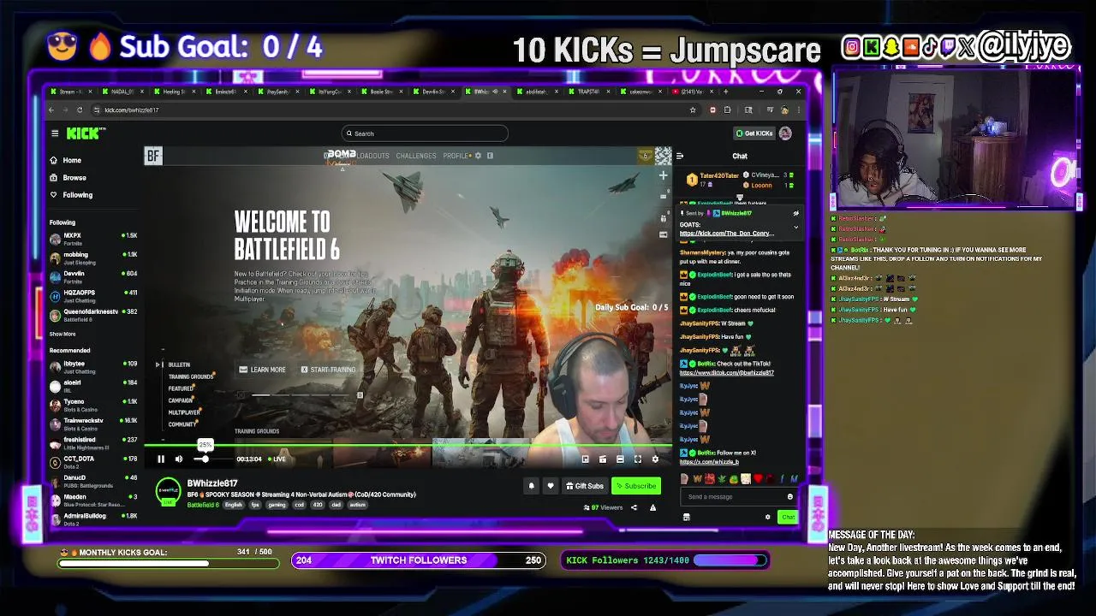Click the green Chat send button
Viewport: 1096px width, 616px height.
tap(788, 517)
